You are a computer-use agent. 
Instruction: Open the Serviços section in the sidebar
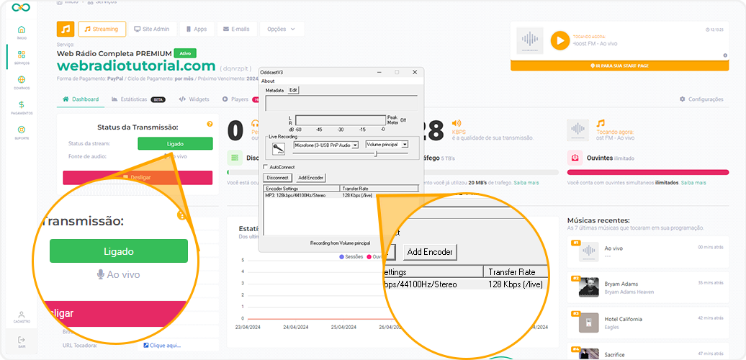pos(22,57)
